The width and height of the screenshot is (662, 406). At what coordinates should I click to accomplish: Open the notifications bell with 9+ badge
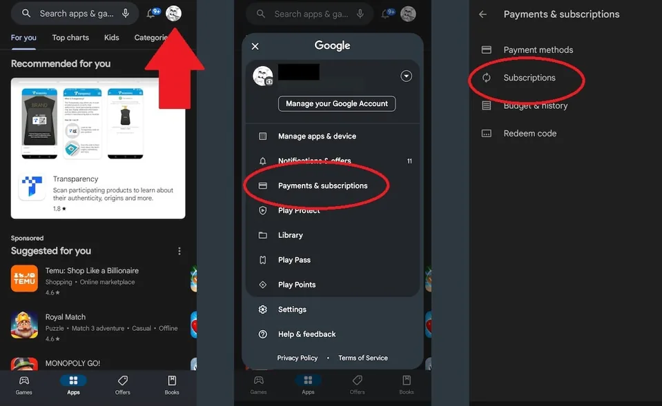(152, 13)
